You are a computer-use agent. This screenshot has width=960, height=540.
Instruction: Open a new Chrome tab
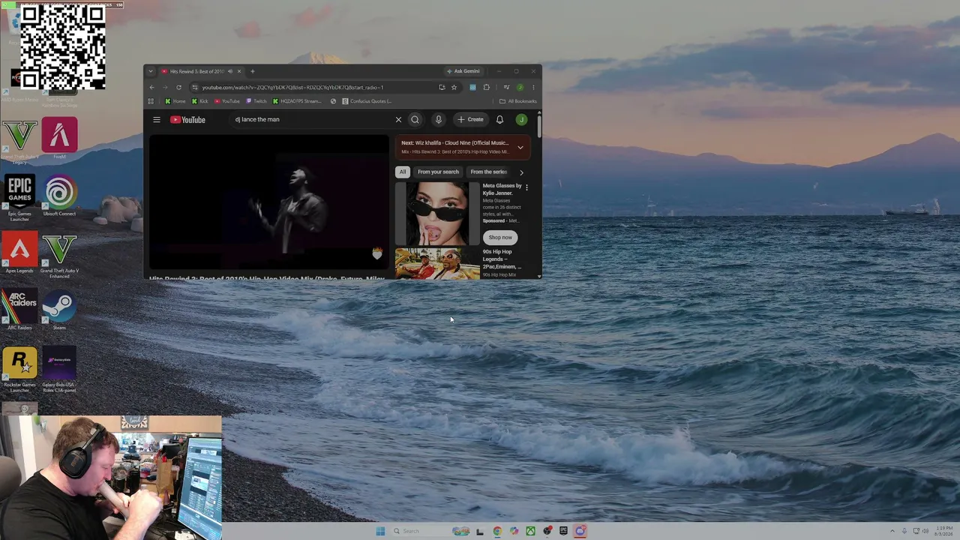click(253, 71)
